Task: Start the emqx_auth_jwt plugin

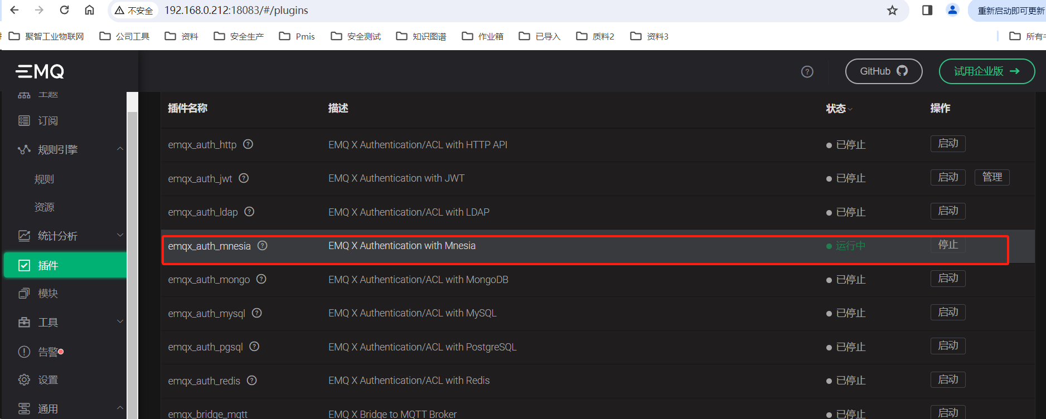Action: click(x=948, y=177)
